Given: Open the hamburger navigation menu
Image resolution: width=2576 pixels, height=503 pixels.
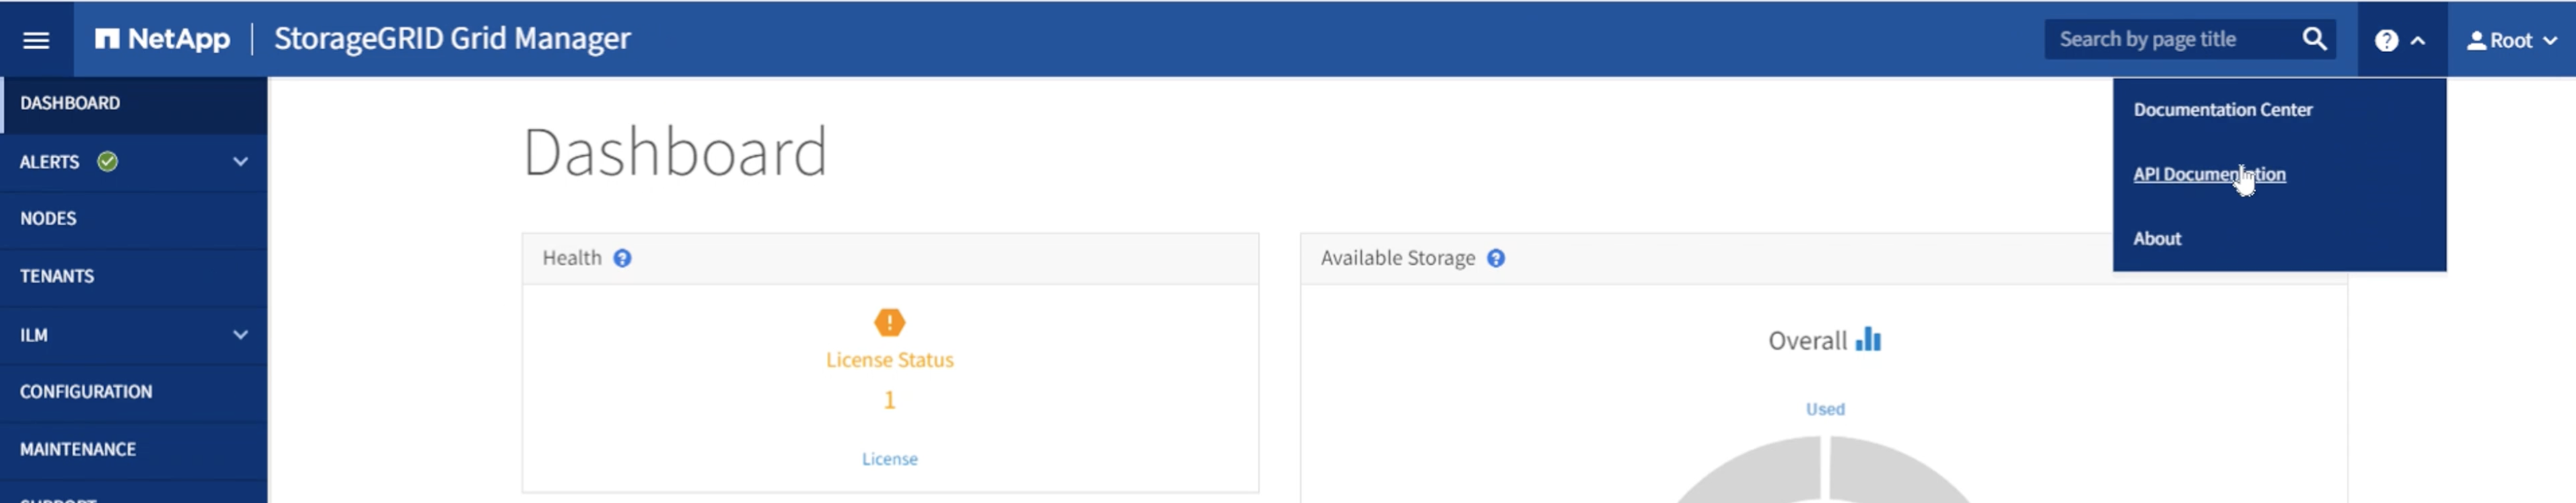Looking at the screenshot, I should 36,40.
